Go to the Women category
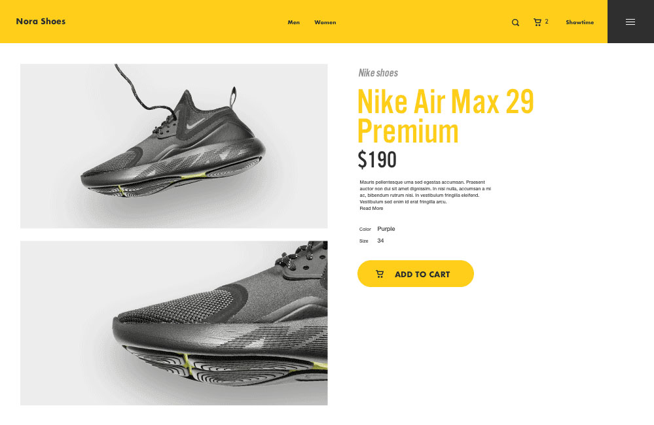This screenshot has width=654, height=425. pyautogui.click(x=325, y=22)
